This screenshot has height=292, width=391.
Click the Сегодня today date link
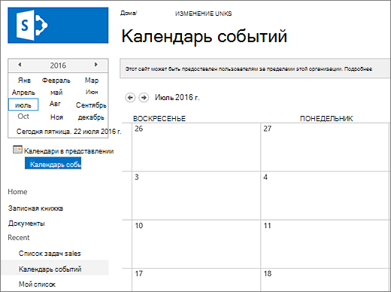pyautogui.click(x=68, y=132)
